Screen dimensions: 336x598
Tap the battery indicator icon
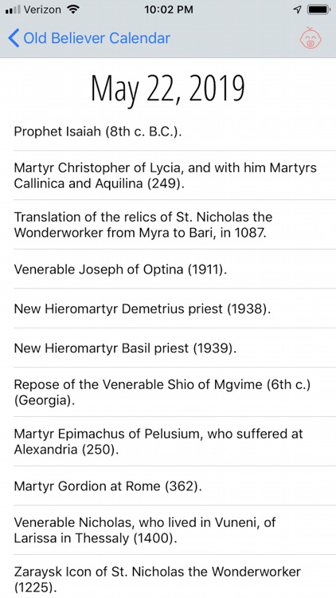tap(318, 10)
